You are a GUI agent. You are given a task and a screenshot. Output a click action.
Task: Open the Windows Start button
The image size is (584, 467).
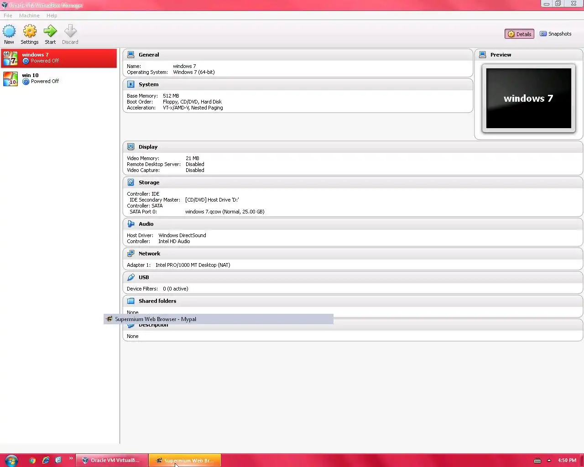(11, 460)
